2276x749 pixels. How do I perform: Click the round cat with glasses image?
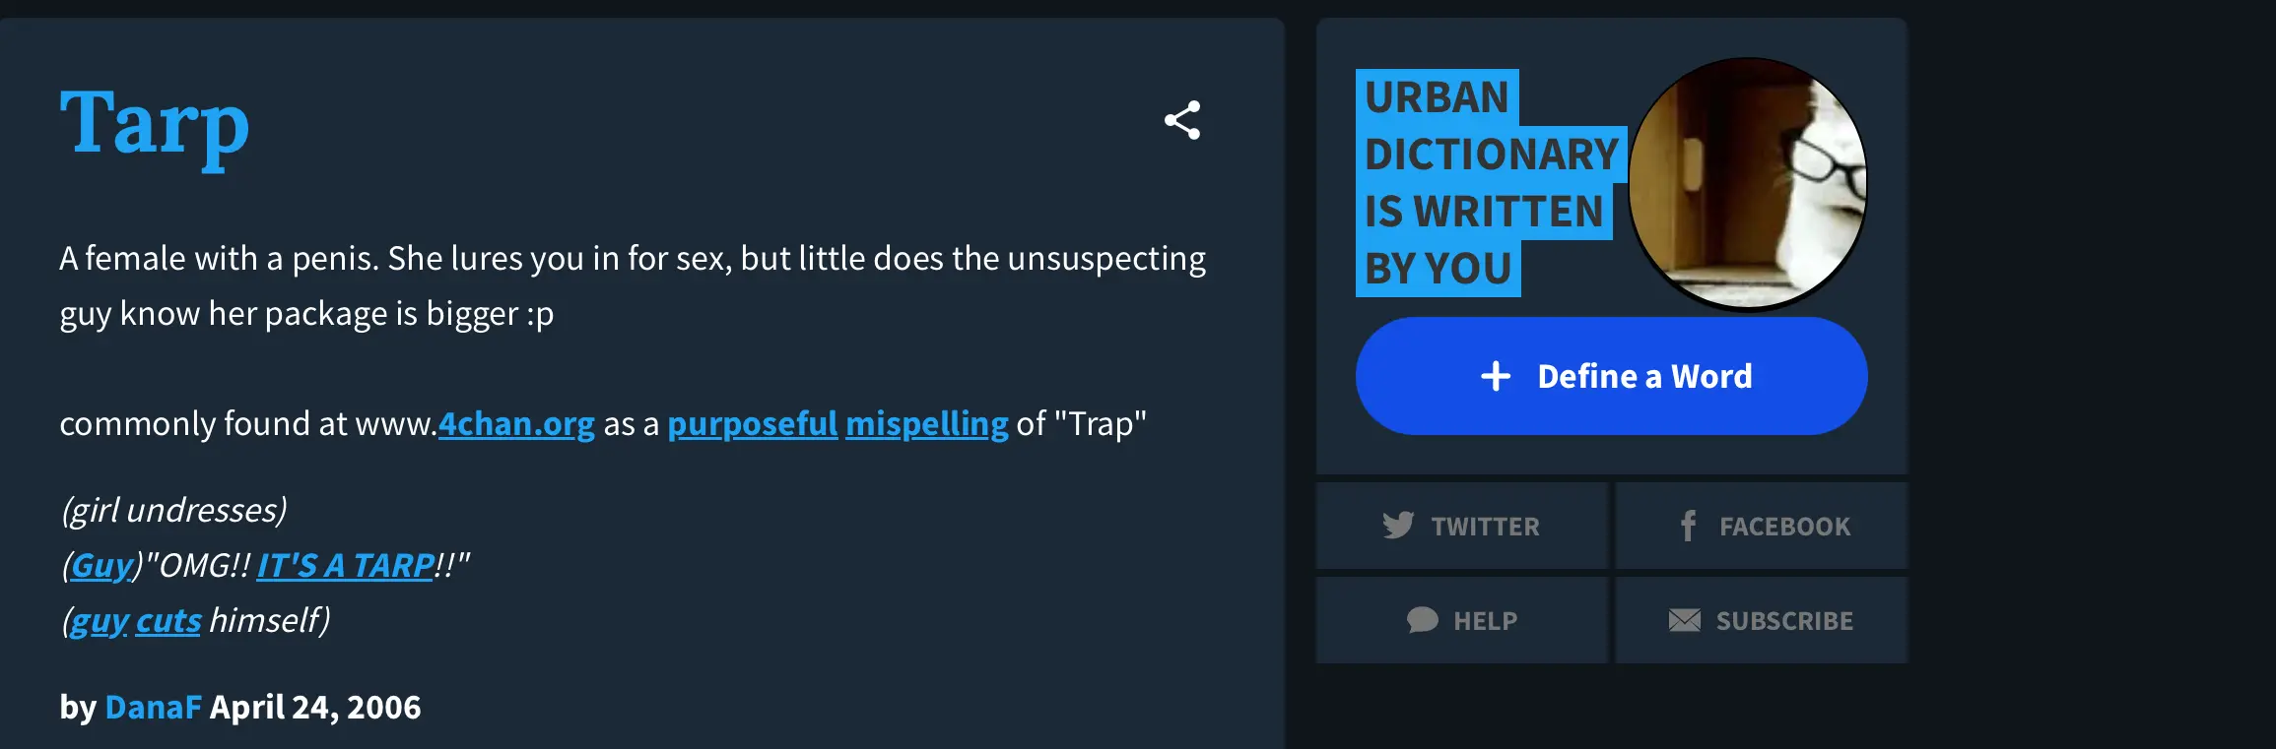(x=1747, y=183)
